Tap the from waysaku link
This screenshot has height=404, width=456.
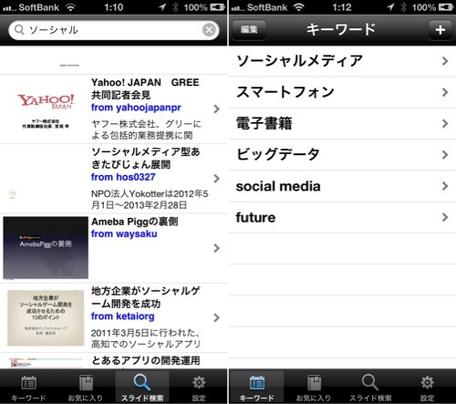(x=124, y=233)
